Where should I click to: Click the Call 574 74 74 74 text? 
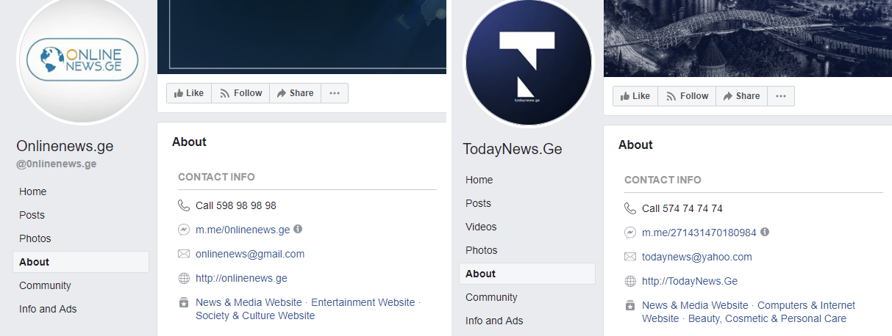pos(682,208)
